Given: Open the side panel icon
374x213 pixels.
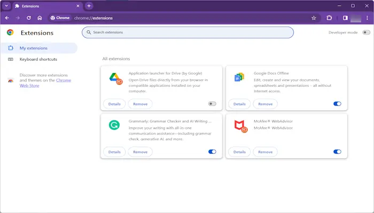Looking at the screenshot, I should click(x=345, y=18).
